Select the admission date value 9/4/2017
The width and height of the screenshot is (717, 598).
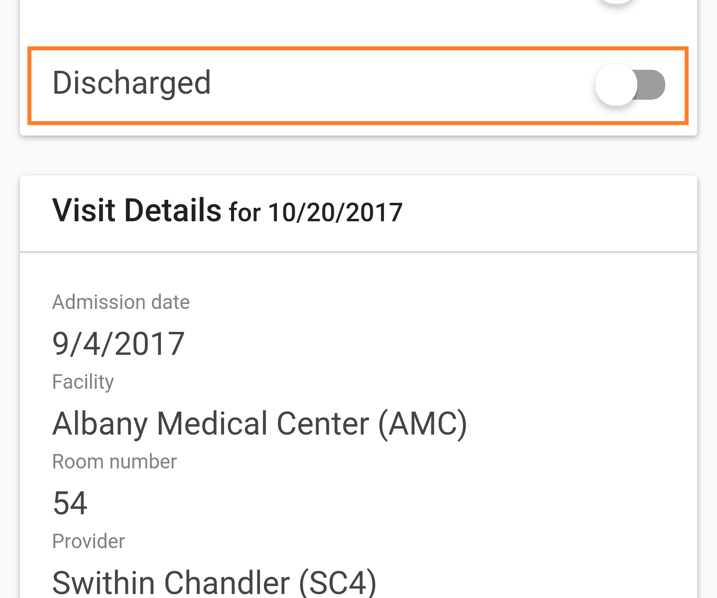coord(119,344)
